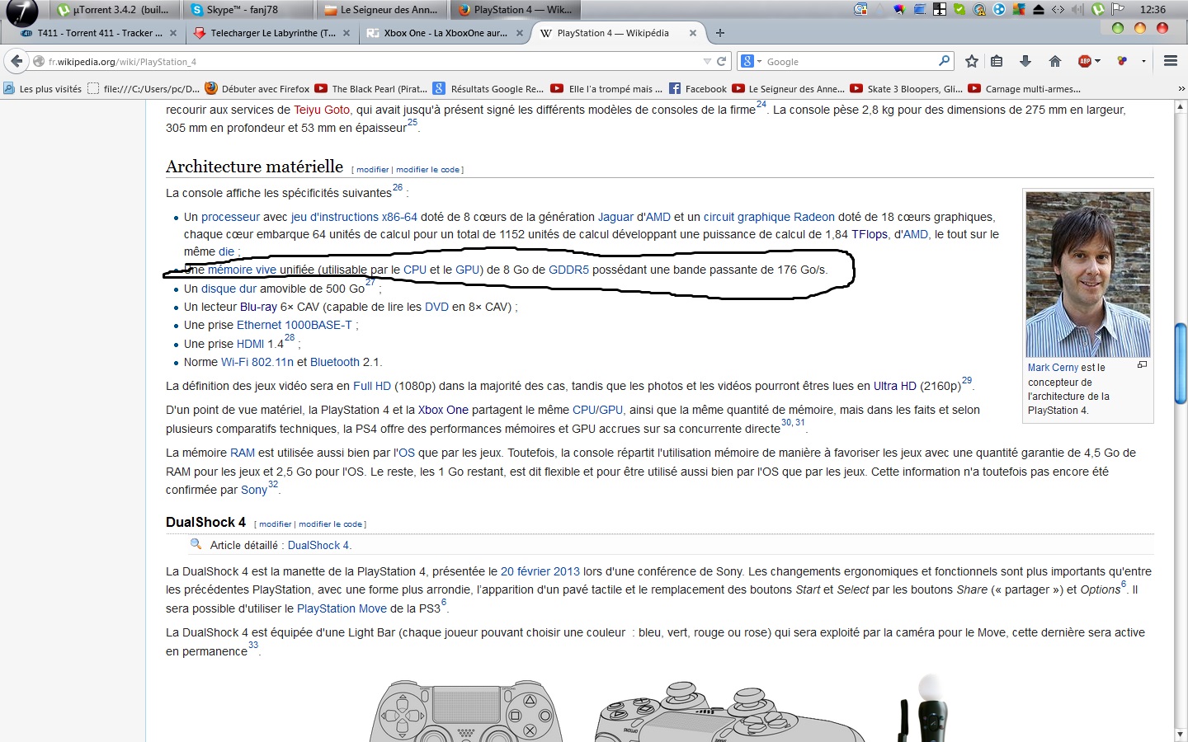Go back with the browser back arrow
Screen dimensions: 1188x742
point(16,61)
